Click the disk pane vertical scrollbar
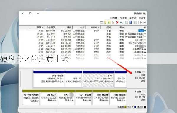177x113 pixels. pos(20,79)
